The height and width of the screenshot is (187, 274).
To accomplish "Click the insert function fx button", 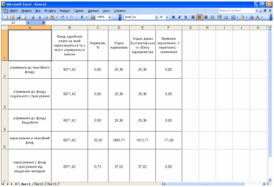I will (x=43, y=23).
